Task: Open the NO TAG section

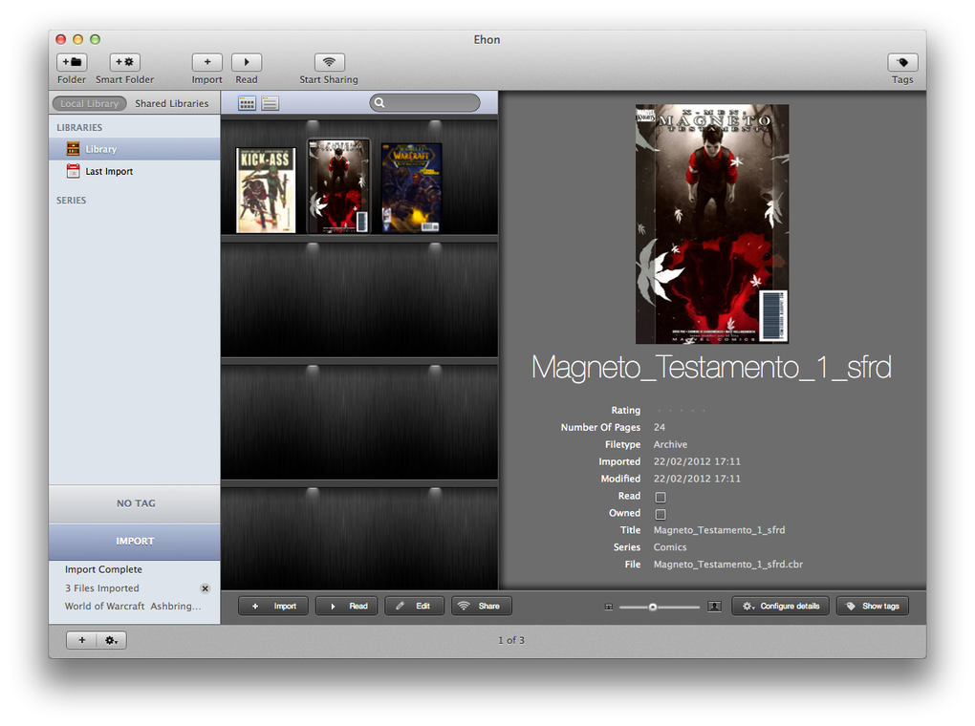Action: pos(135,503)
